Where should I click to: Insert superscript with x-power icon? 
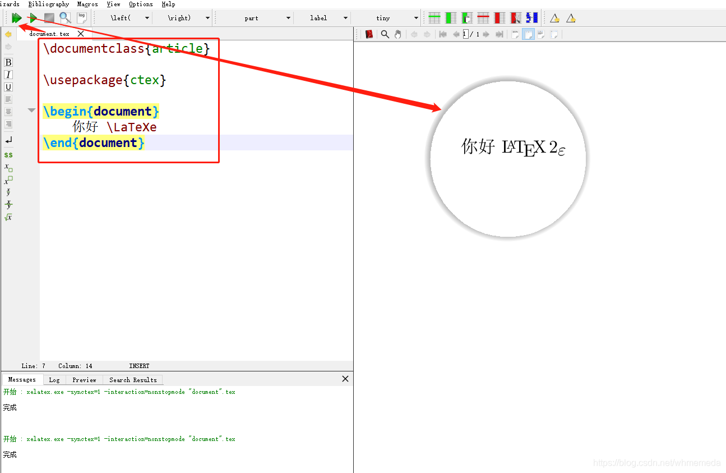click(x=8, y=180)
